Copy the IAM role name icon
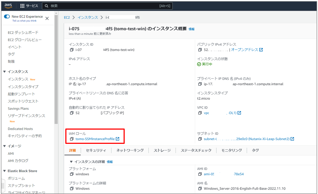This screenshot has width=318, height=194. 72,139
